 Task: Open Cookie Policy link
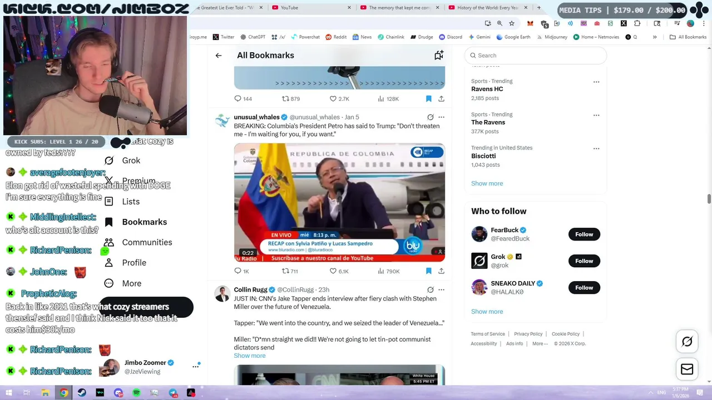click(x=566, y=334)
